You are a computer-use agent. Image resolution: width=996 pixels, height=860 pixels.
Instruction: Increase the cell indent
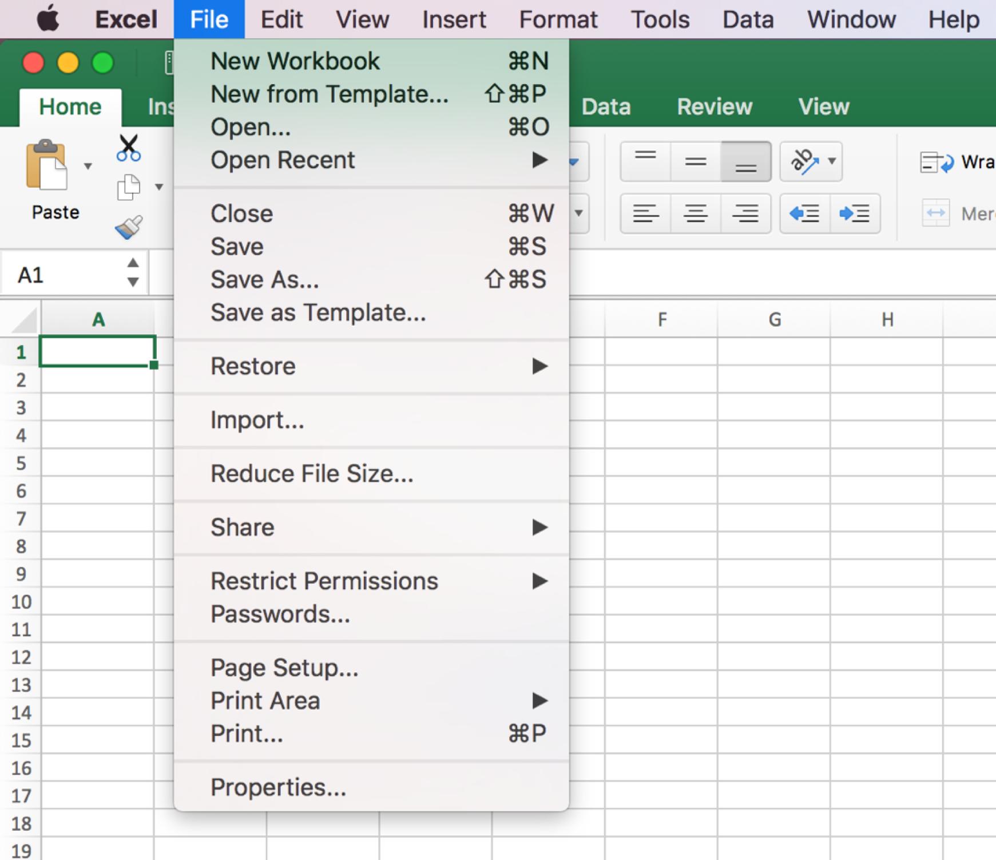(855, 213)
